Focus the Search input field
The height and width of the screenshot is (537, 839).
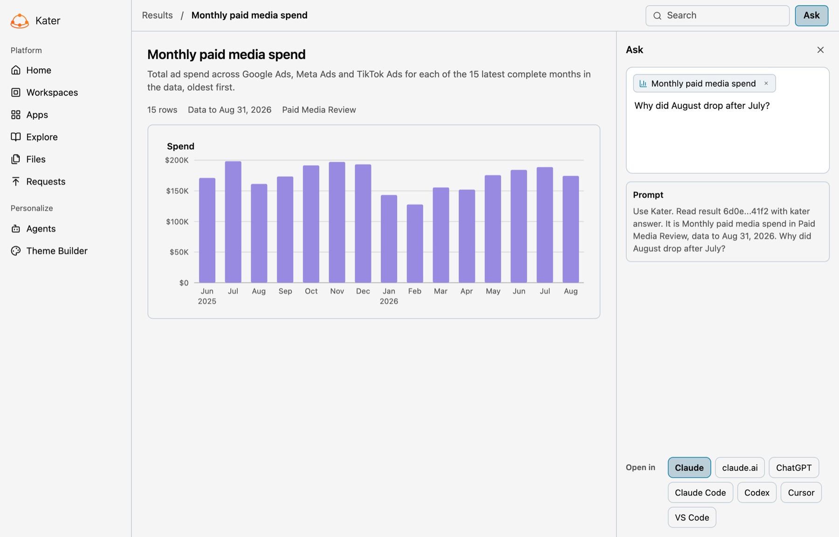[x=717, y=16]
